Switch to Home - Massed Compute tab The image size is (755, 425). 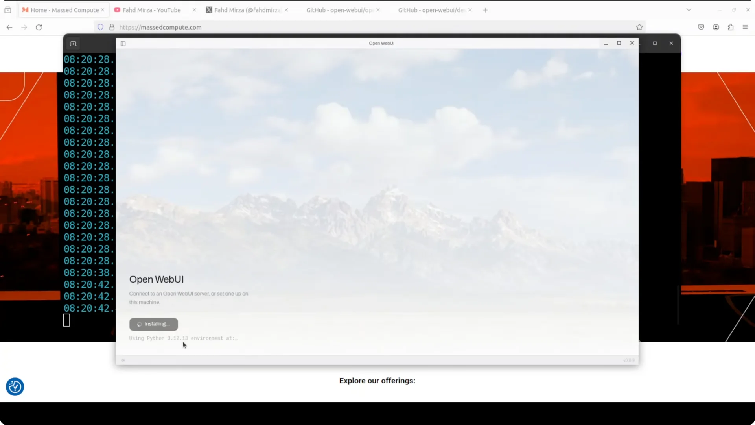click(x=63, y=10)
